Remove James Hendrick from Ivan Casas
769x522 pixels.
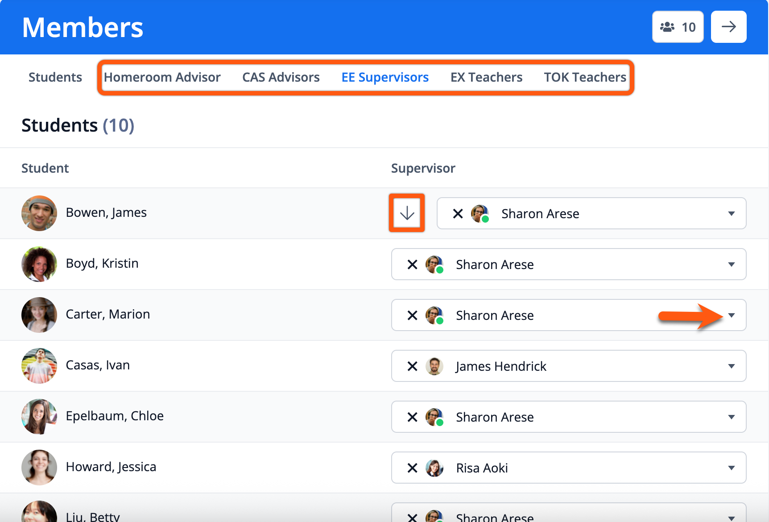(x=412, y=366)
